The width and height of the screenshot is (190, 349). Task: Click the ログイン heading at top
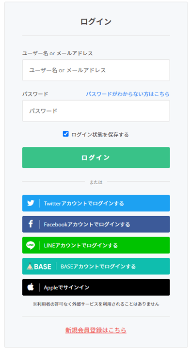tap(96, 22)
